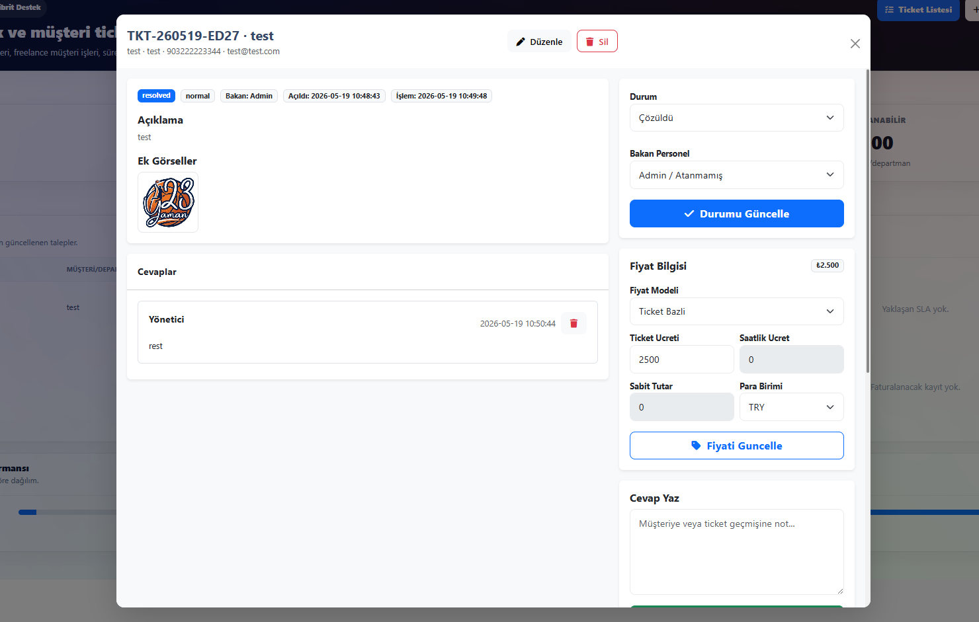Click the ₺2.500 price badge

coord(827,266)
